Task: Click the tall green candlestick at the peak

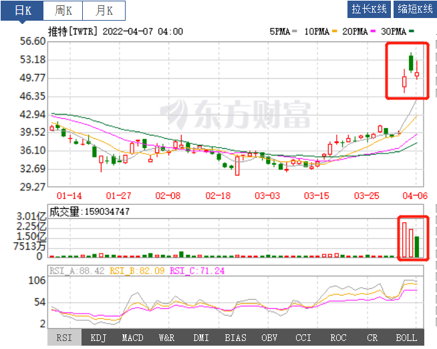Action: [411, 63]
